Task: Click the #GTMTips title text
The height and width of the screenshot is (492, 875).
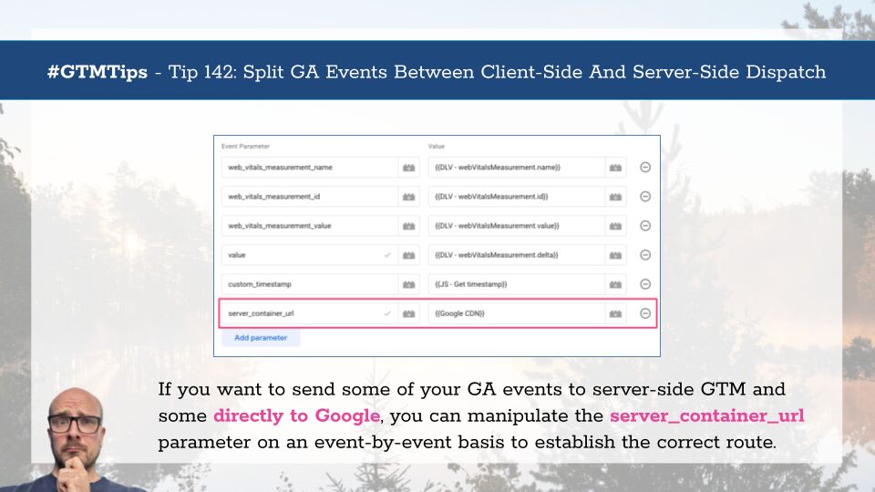Action: point(98,72)
